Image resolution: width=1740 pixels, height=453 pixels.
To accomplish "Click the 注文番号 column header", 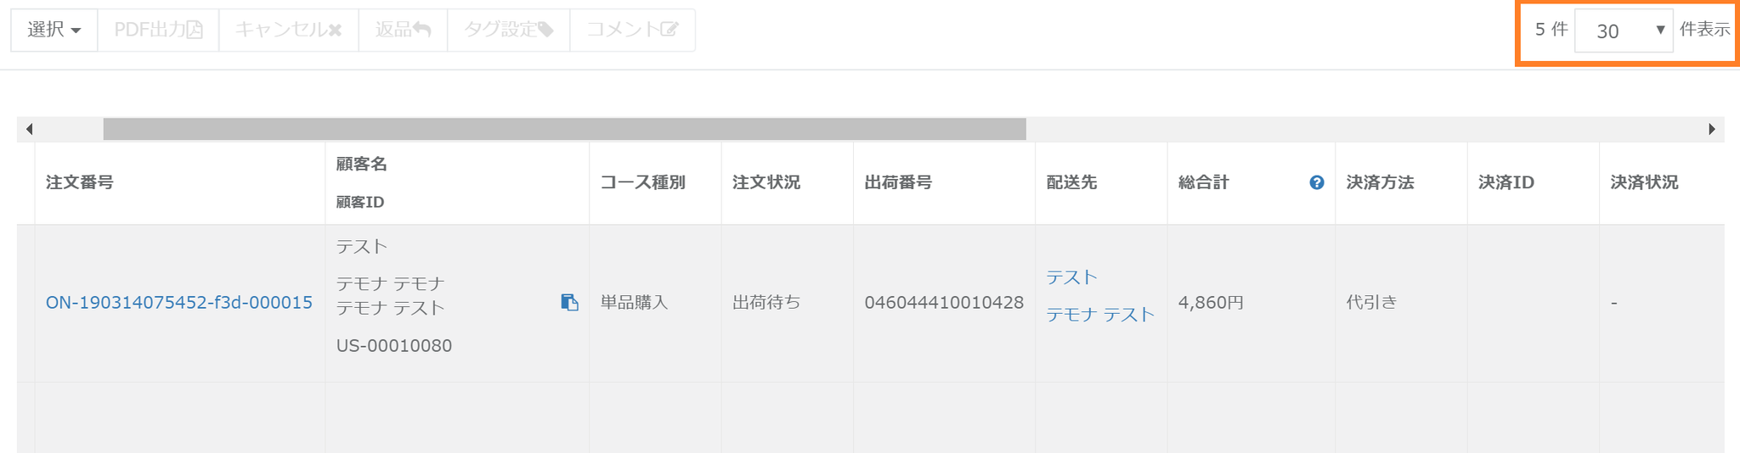I will point(80,182).
